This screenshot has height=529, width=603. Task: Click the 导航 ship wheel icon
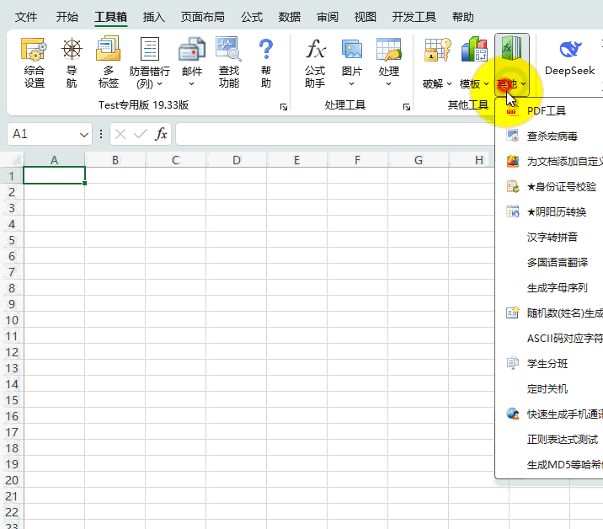pos(72,62)
